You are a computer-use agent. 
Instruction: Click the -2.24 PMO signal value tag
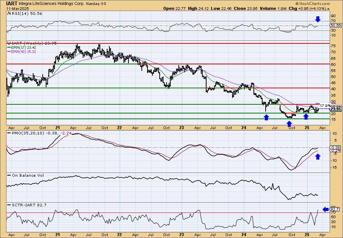[335, 150]
